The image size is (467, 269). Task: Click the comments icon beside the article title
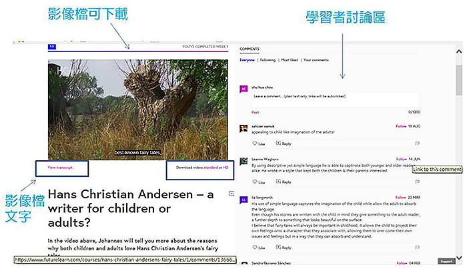click(231, 194)
